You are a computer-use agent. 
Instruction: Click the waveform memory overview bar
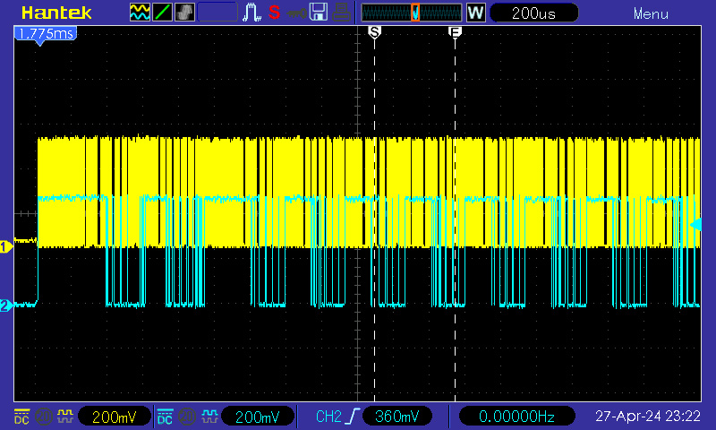pos(412,13)
